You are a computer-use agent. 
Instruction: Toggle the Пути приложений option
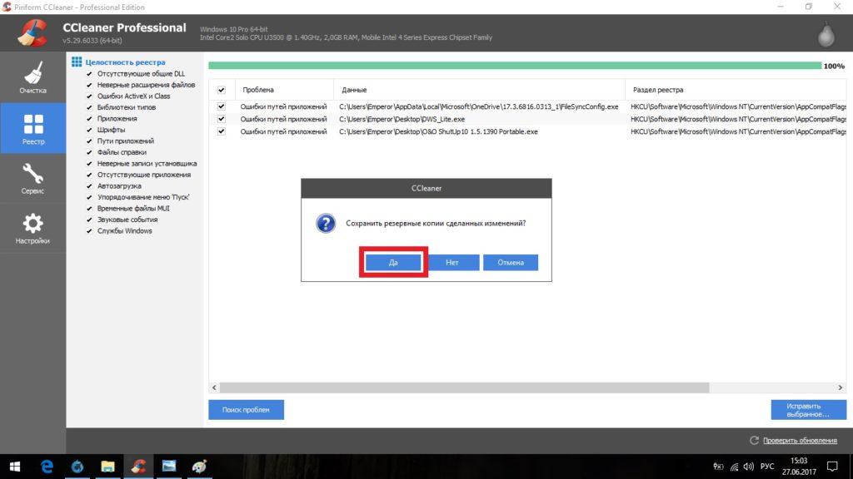click(89, 141)
